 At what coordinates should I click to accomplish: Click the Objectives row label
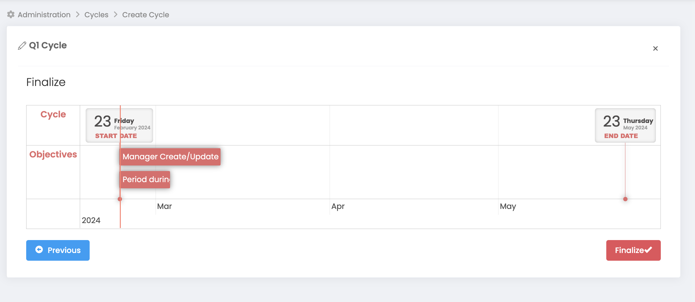pos(53,154)
